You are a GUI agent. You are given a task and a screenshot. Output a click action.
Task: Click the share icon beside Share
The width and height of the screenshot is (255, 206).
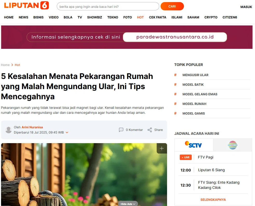pyautogui.click(x=150, y=130)
